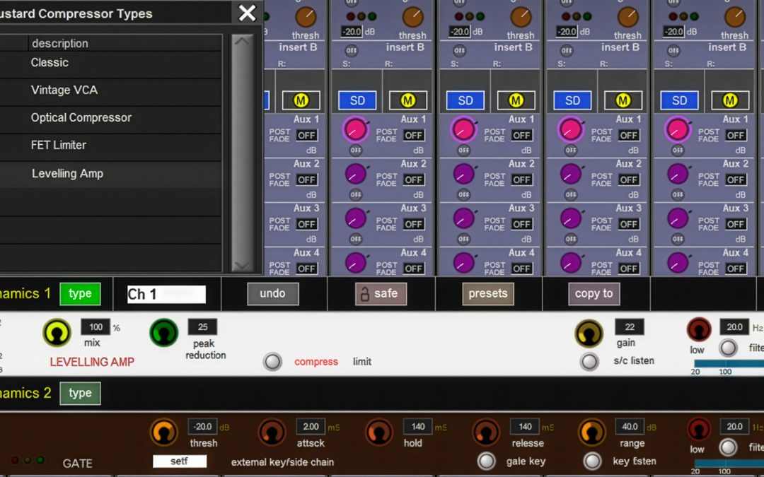Open the presets menu
The width and height of the screenshot is (764, 477).
pos(488,293)
